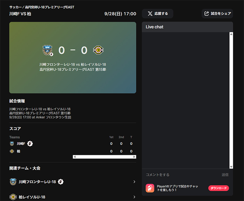Click the Kashiwa crest in the score table row
Viewport: 244px width, 201px height.
point(12,151)
